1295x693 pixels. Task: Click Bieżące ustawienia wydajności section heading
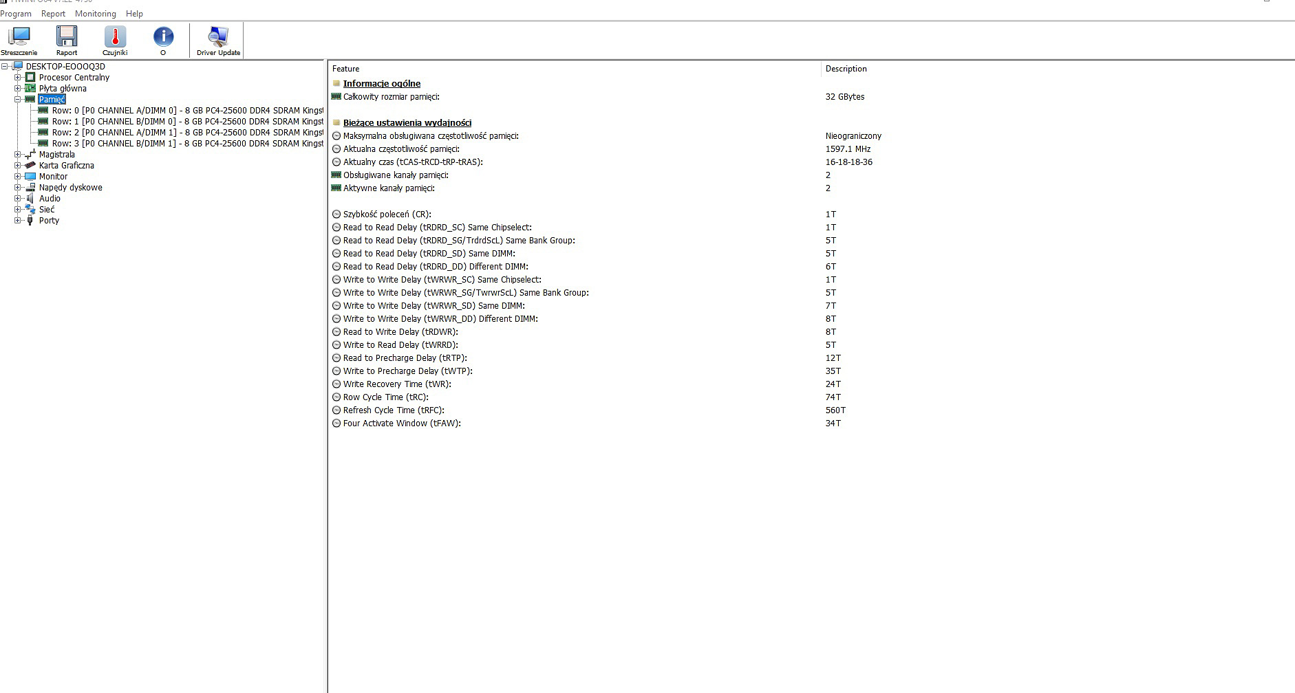coord(407,123)
